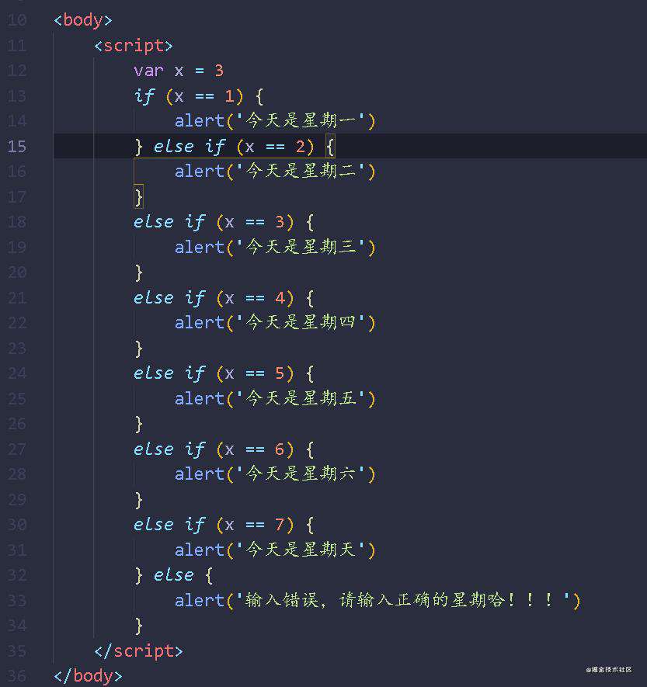The image size is (647, 687).
Task: Click line number 24 in the gutter
Action: 17,373
